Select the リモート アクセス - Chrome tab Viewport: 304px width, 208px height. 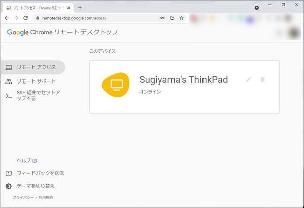[x=38, y=8]
